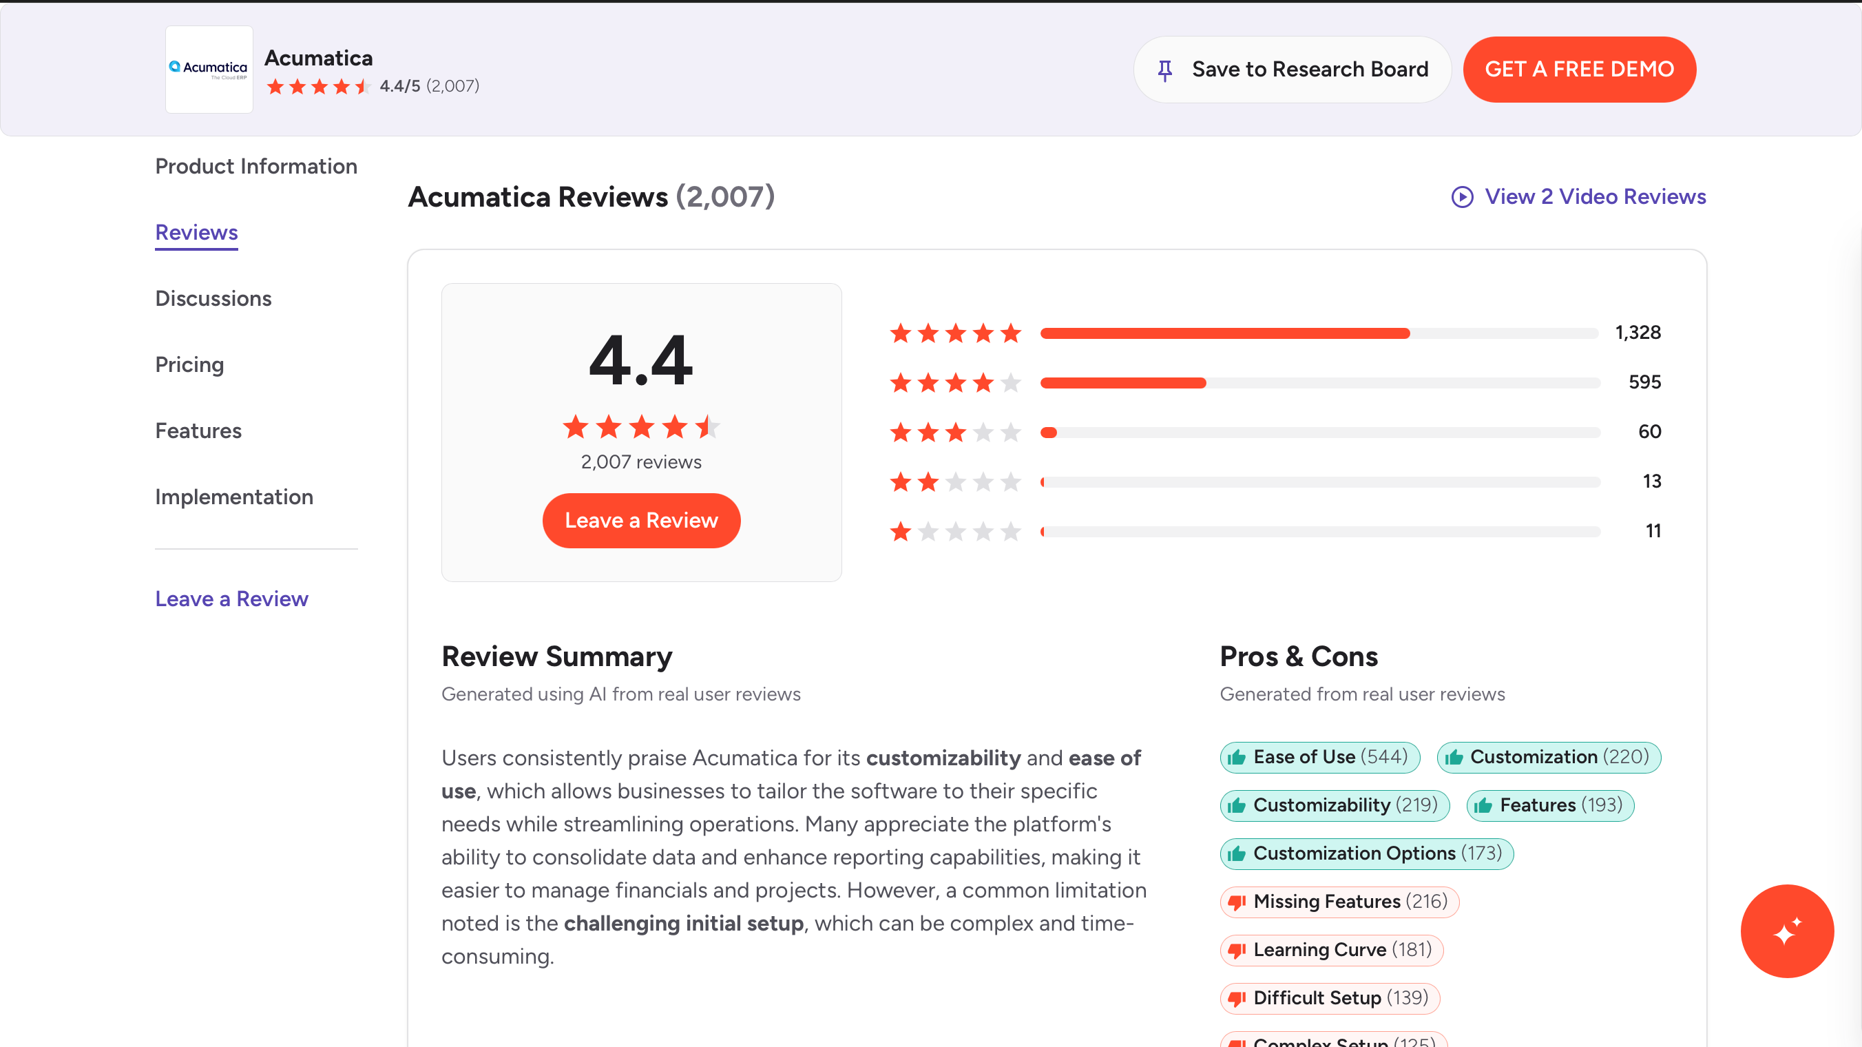Click the 2-star bar showing 13

[x=1320, y=482]
